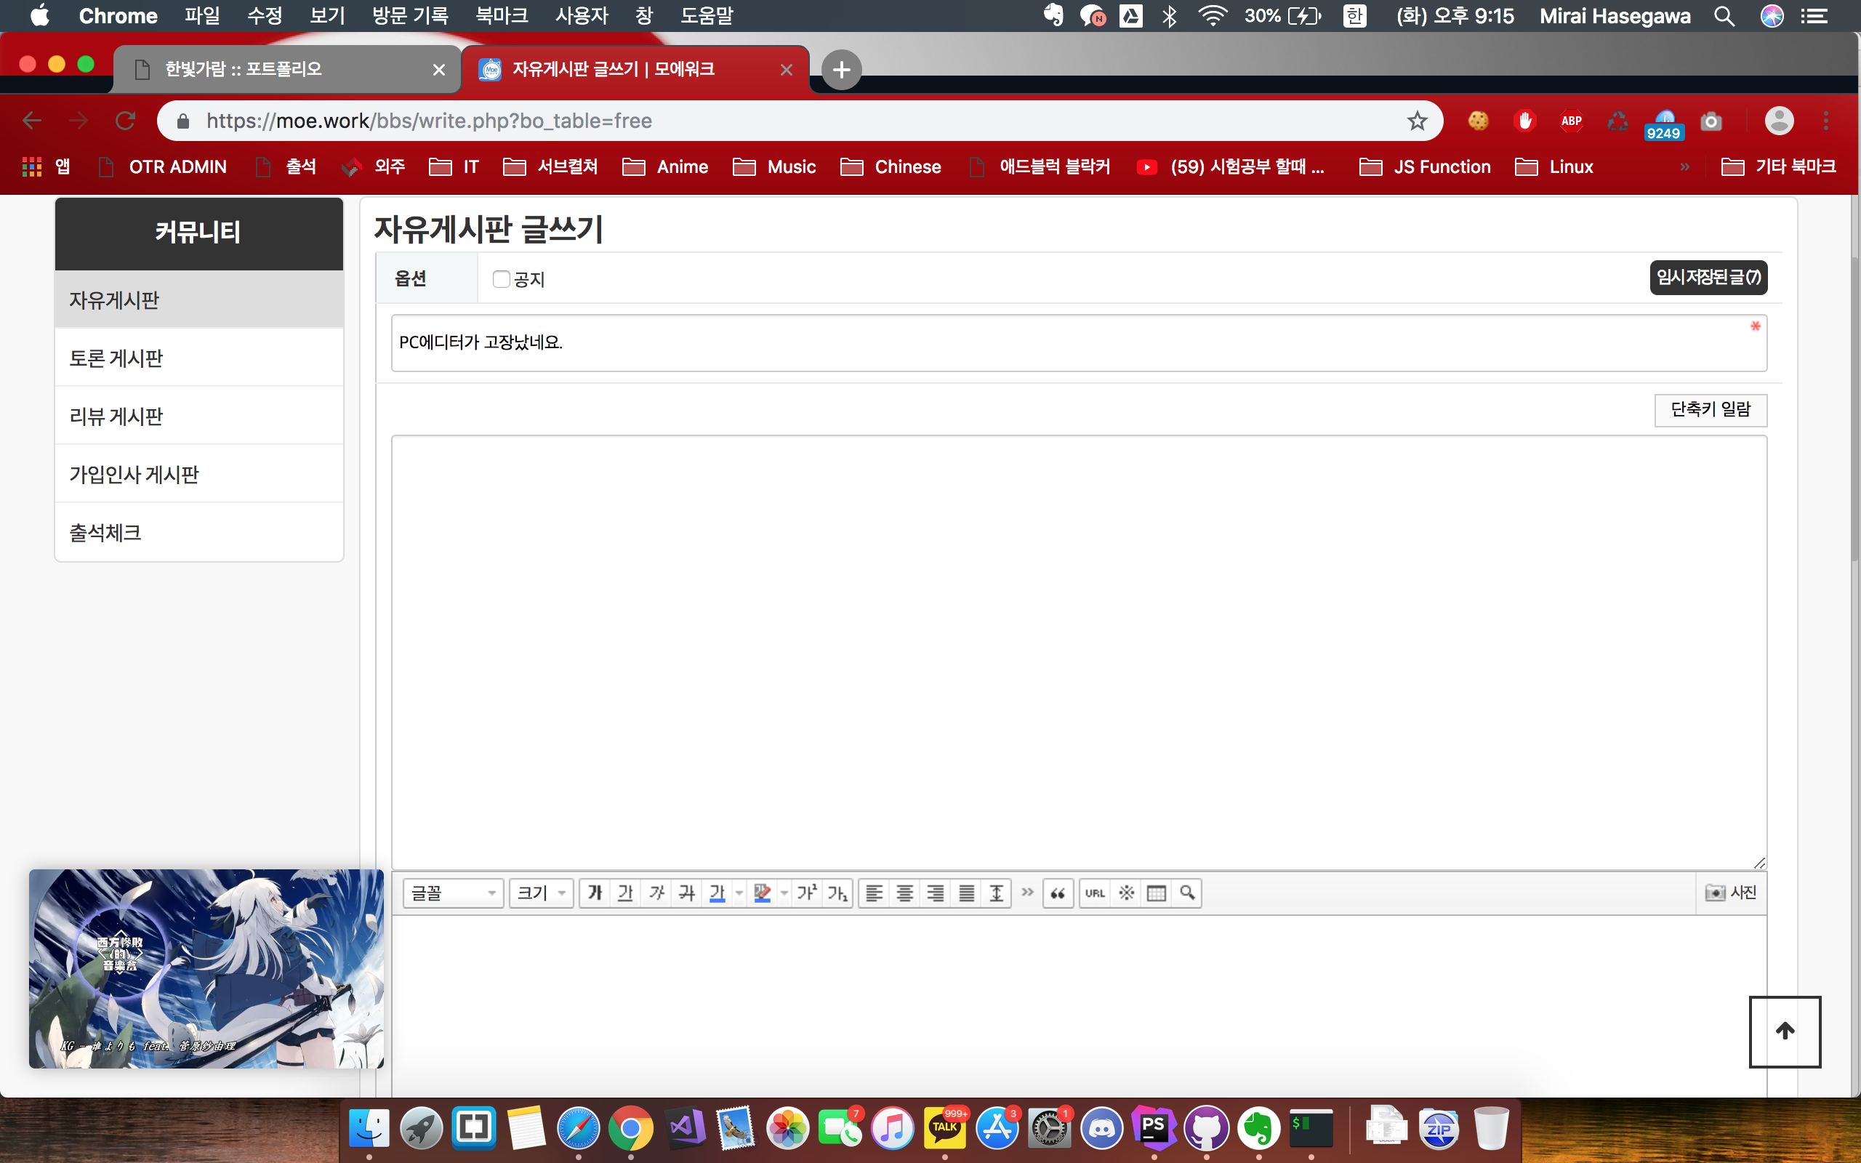Image resolution: width=1861 pixels, height=1163 pixels.
Task: Open the 기타 북마크 other bookmarks folder
Action: [x=1778, y=167]
